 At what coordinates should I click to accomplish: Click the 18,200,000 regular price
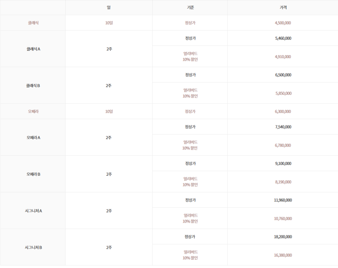[x=283, y=237]
